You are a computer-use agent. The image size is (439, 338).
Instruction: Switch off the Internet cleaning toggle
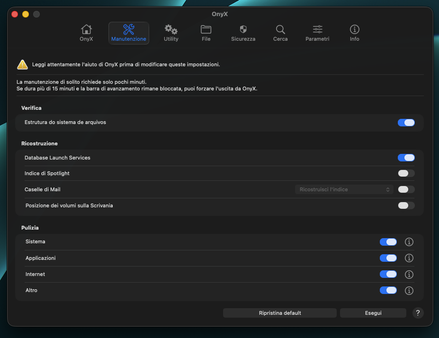click(388, 274)
